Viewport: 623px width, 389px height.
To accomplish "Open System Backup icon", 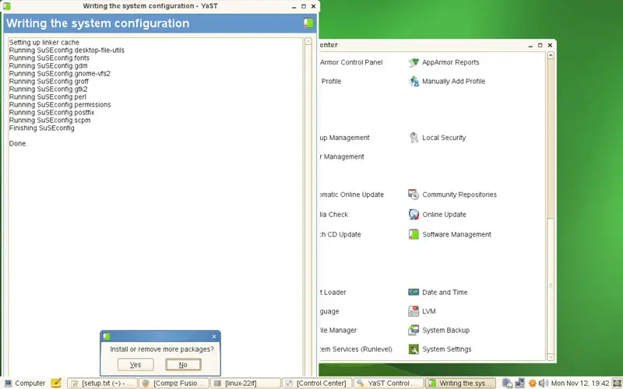I will click(x=414, y=330).
